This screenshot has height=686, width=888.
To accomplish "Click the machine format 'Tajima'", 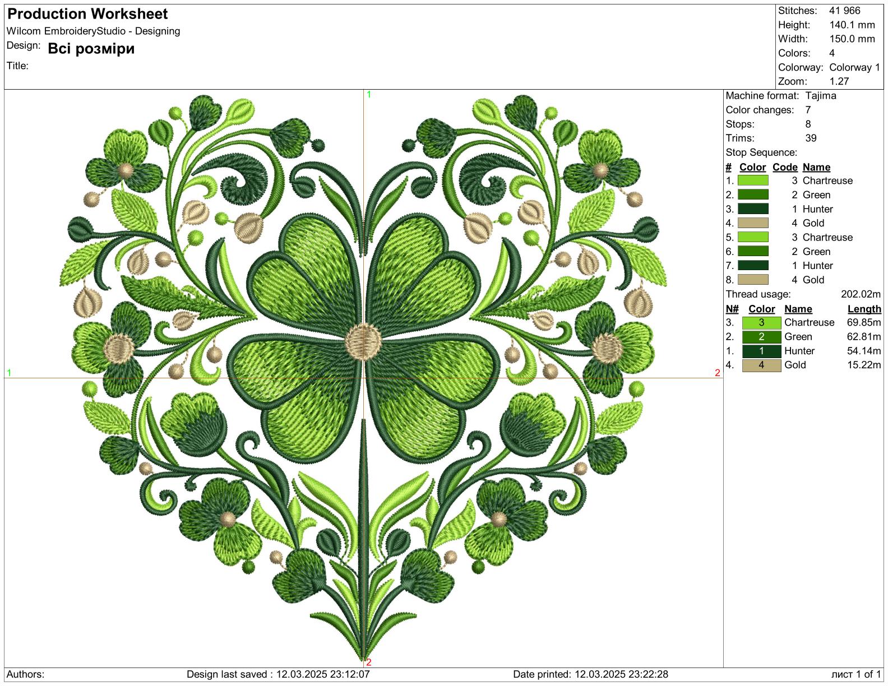I will coord(821,96).
